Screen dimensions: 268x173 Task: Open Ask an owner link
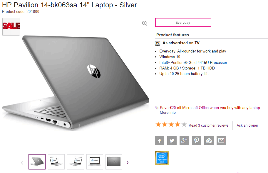[x=247, y=125]
